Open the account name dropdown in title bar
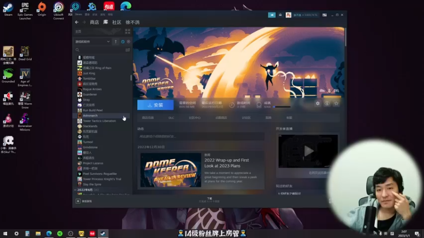This screenshot has height=238, width=424. [305, 15]
